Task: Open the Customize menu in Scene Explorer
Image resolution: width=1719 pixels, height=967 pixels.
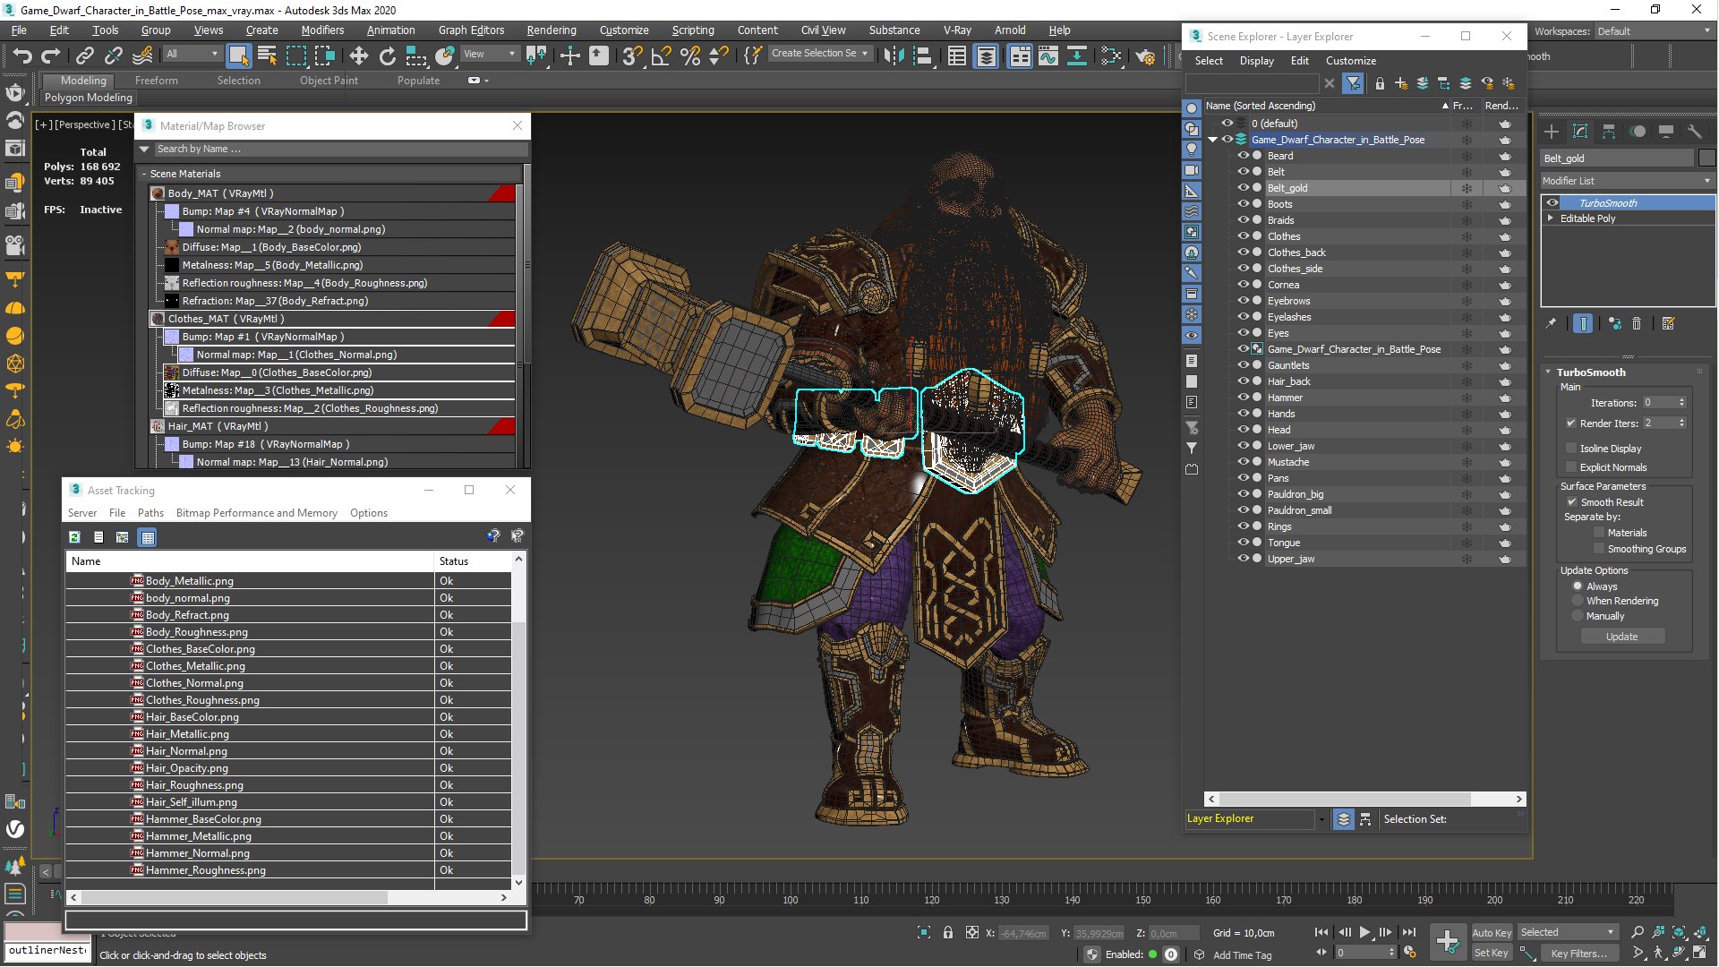Action: coord(1351,61)
